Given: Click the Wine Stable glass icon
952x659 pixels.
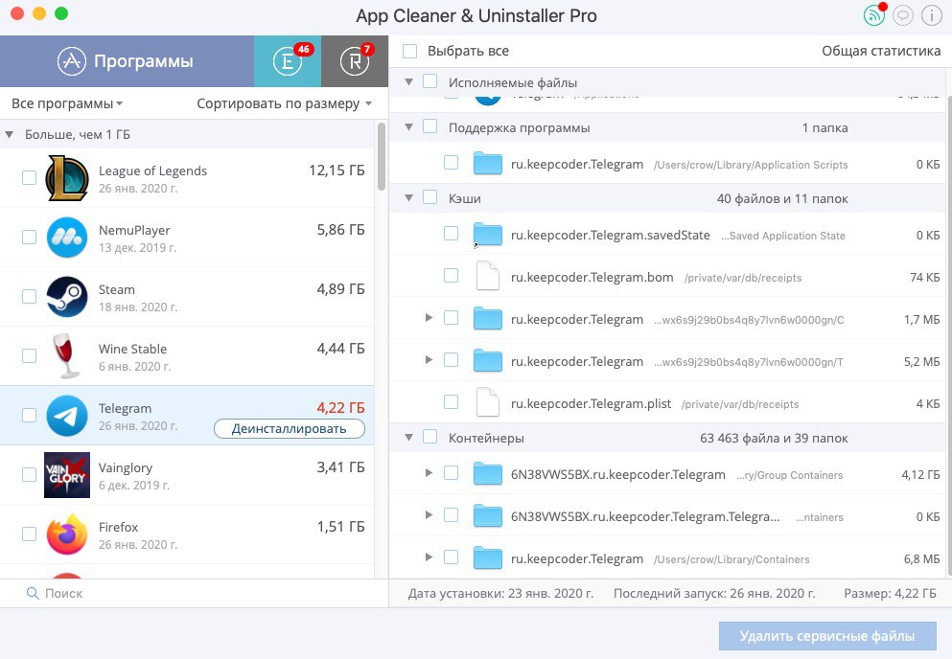Looking at the screenshot, I should (x=65, y=355).
